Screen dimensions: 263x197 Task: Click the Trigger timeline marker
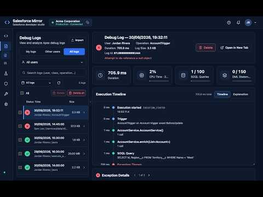(113, 119)
